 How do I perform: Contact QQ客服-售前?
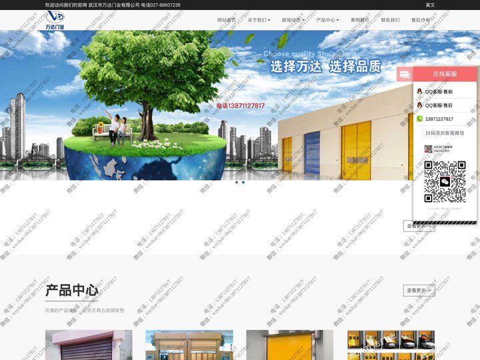point(439,91)
